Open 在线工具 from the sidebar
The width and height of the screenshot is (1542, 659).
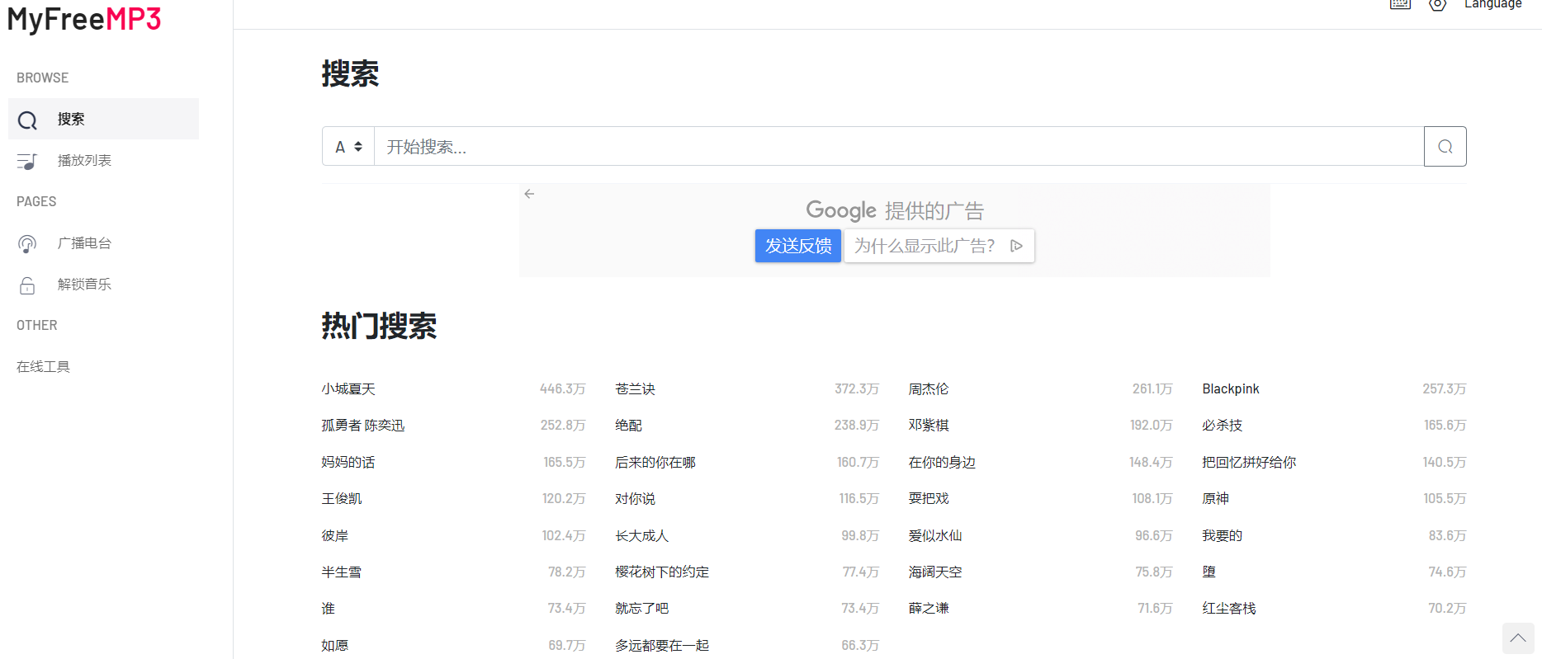coord(44,367)
